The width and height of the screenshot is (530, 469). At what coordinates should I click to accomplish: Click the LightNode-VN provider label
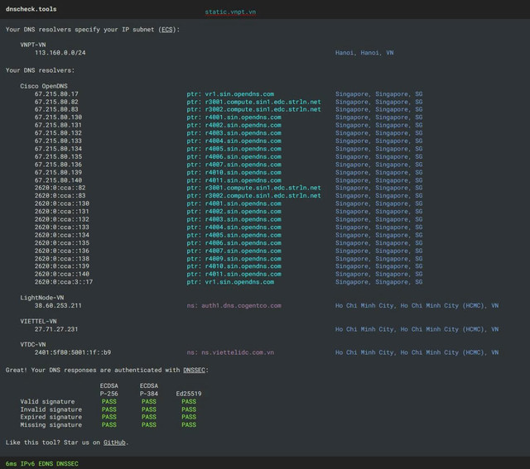[x=42, y=298]
